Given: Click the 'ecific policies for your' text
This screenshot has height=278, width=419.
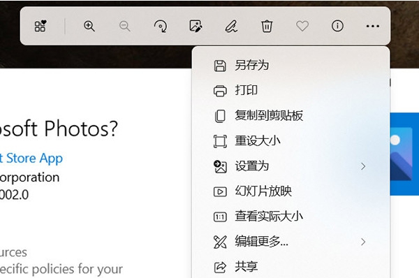Looking at the screenshot, I should pyautogui.click(x=61, y=270).
